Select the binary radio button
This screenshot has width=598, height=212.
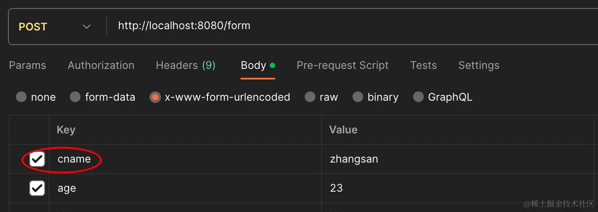358,97
